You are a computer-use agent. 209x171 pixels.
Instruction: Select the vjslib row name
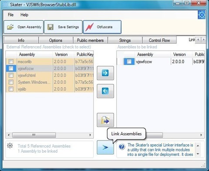[x=22, y=89]
